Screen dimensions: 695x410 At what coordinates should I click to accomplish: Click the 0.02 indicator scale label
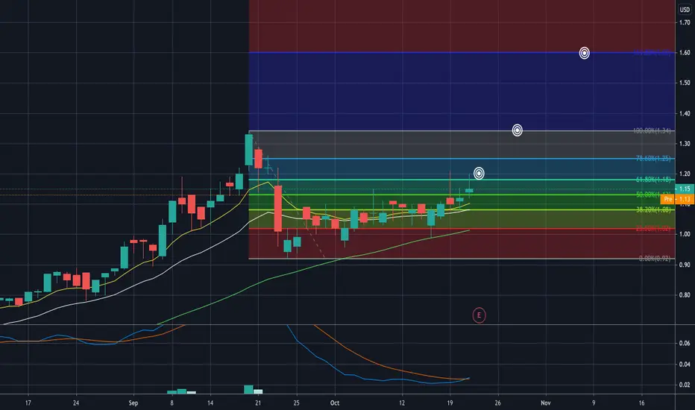click(685, 385)
